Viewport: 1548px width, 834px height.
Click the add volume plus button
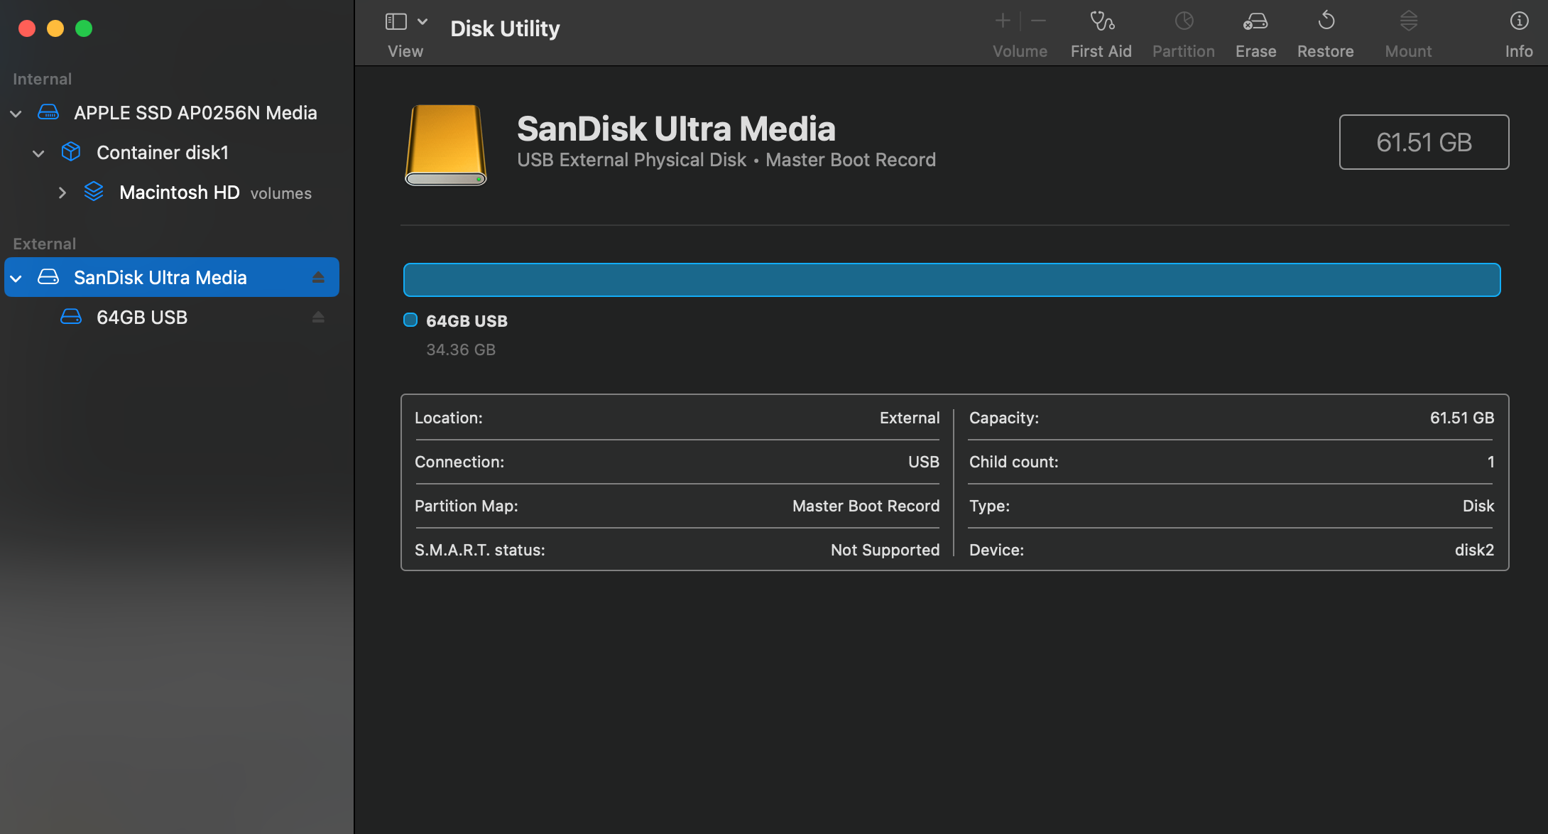click(1002, 22)
